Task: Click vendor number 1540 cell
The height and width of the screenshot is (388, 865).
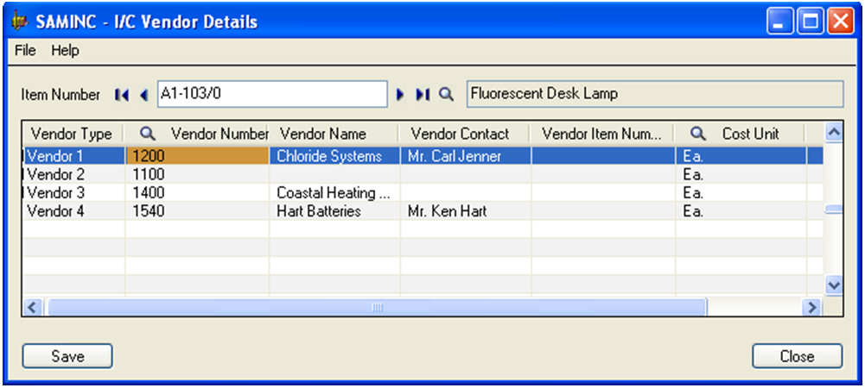Action: tap(198, 211)
